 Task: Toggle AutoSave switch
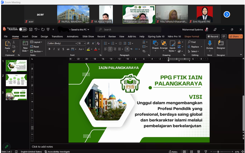(23, 29)
